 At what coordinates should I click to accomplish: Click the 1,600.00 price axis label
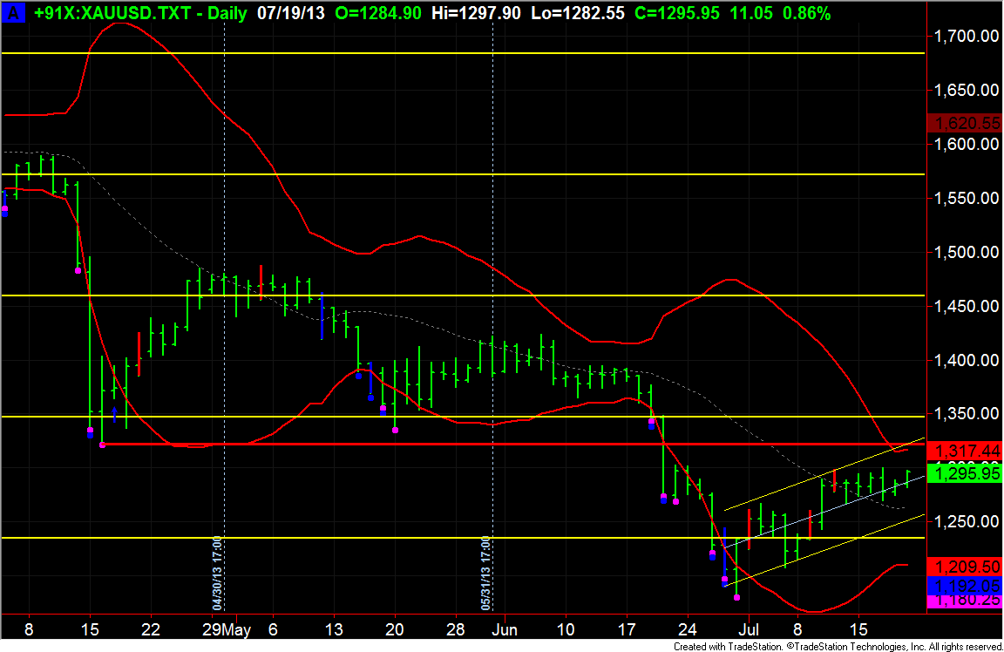[x=967, y=144]
